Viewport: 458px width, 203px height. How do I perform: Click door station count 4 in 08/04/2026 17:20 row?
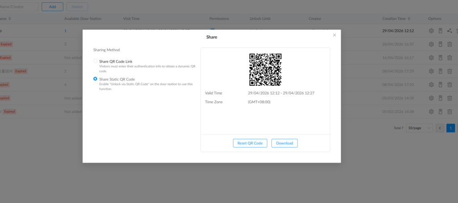click(x=65, y=85)
